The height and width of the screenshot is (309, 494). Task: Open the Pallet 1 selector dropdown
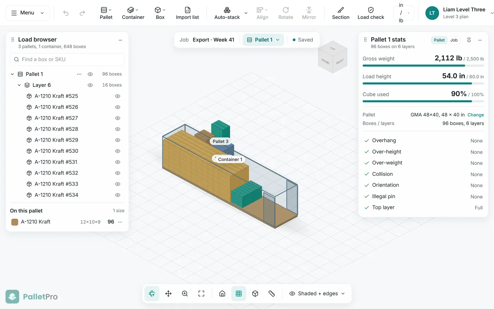(x=263, y=40)
